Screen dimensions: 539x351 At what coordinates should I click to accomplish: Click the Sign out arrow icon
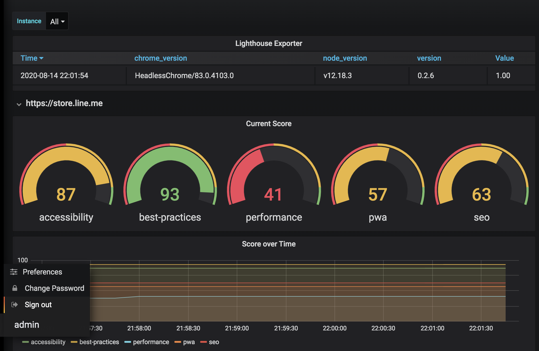tap(15, 305)
